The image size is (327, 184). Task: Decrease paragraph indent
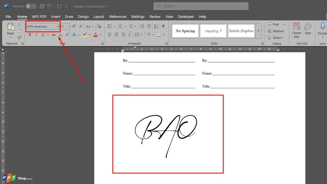click(142, 26)
